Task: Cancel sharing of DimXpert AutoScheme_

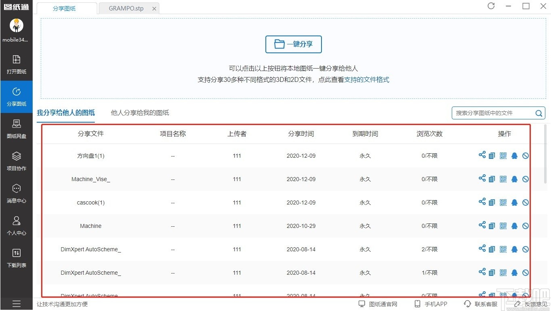Action: pos(526,249)
